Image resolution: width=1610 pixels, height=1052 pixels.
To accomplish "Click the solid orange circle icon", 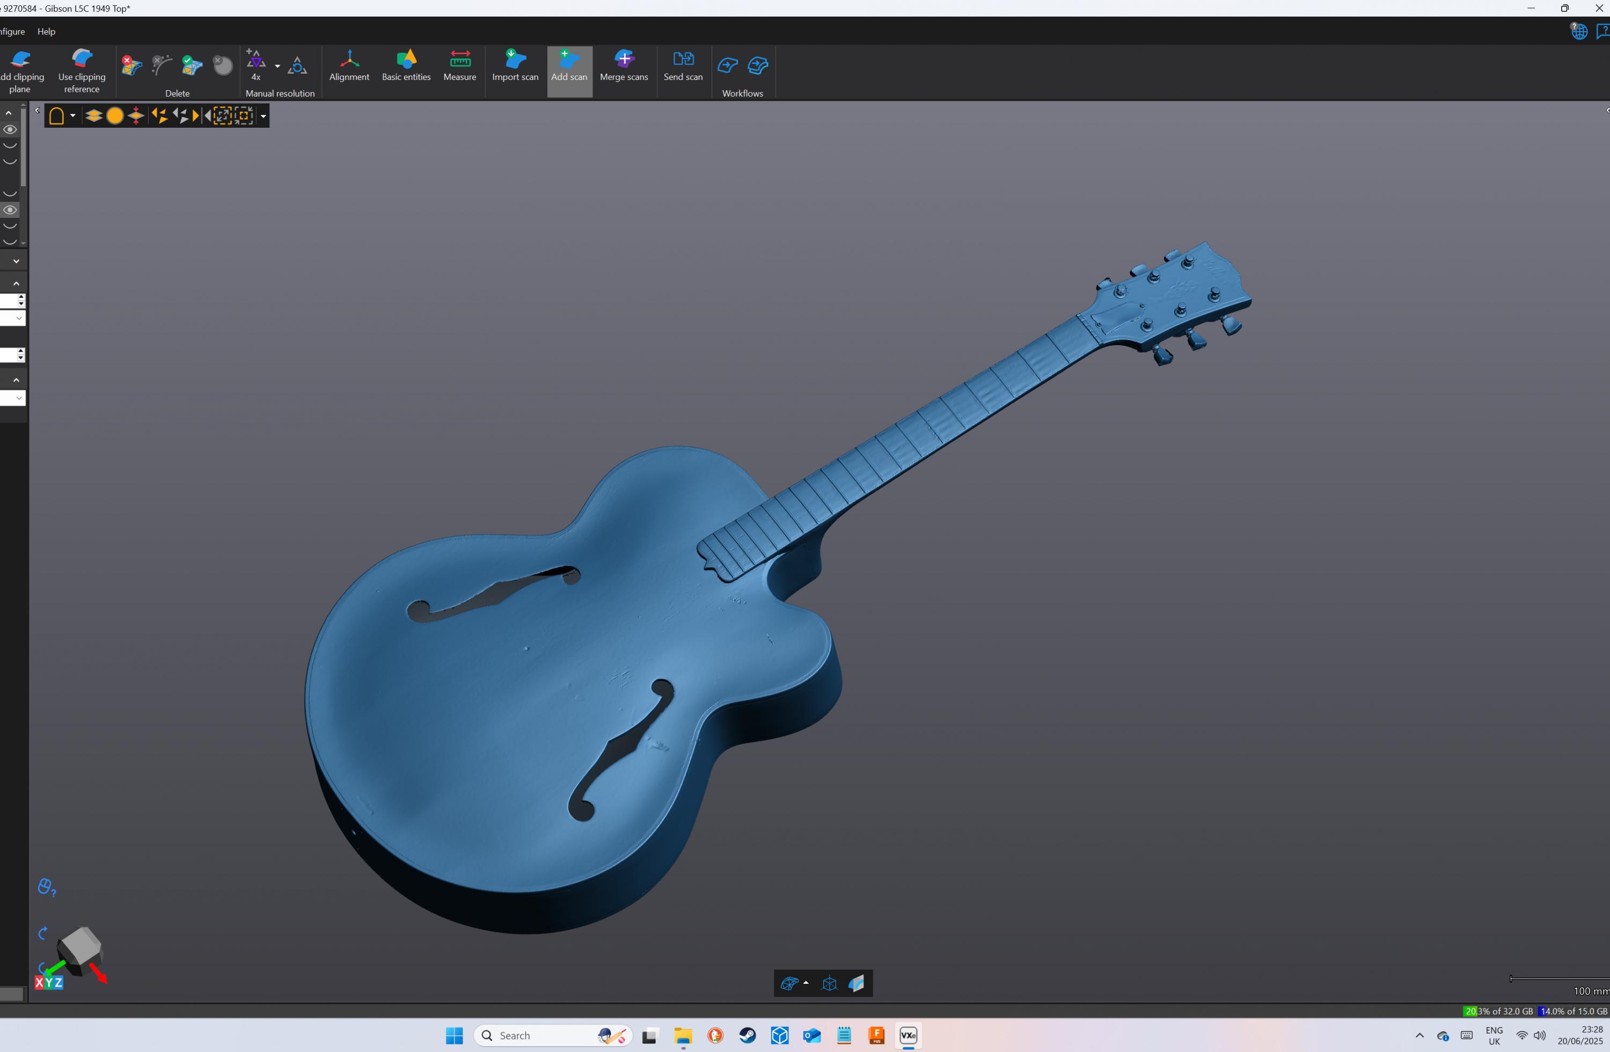I will (x=115, y=116).
